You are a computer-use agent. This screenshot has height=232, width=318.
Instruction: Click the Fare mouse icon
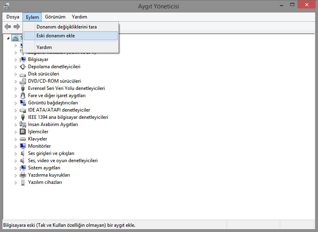23,96
